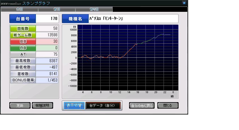
Task: Click the 22 hour x-axis label
Action: click(x=165, y=92)
